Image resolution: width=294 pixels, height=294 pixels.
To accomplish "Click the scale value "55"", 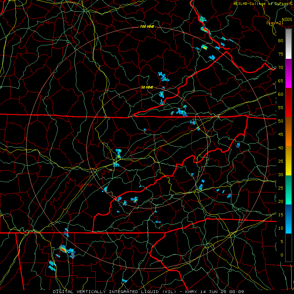I will pos(281,107).
